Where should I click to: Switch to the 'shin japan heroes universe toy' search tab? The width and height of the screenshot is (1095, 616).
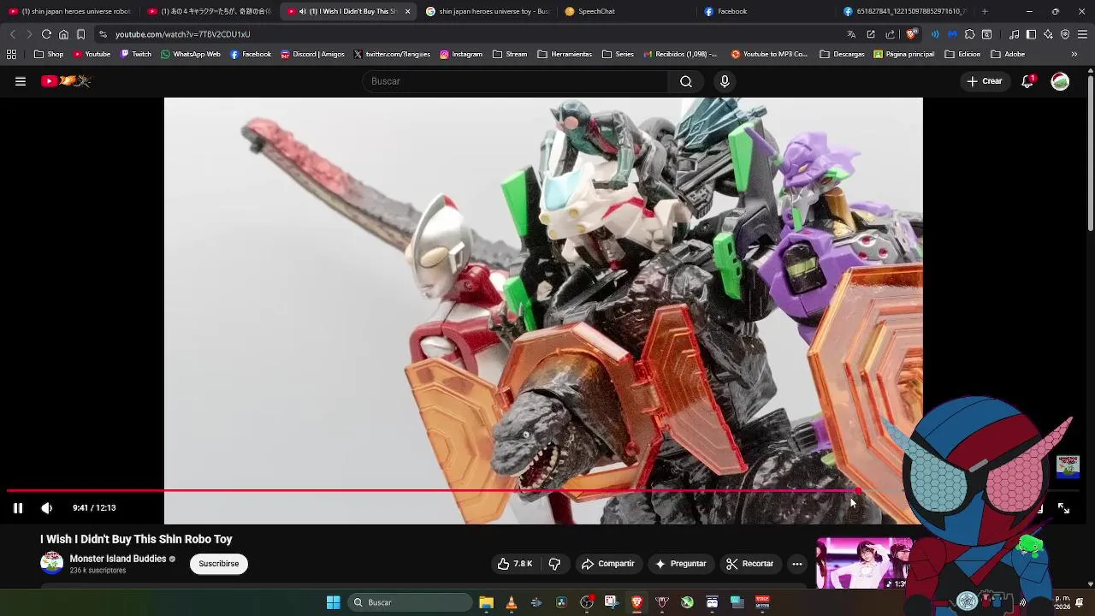pos(488,11)
